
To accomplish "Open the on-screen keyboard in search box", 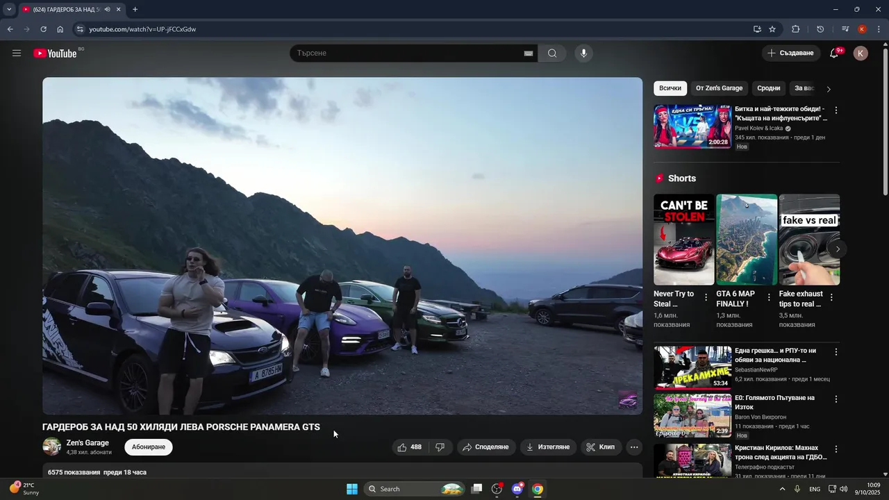I will click(x=529, y=53).
